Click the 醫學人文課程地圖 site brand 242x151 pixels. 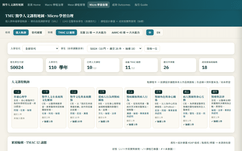[13, 5]
